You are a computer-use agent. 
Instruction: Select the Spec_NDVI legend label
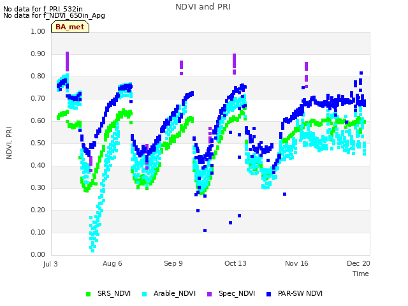237,293
